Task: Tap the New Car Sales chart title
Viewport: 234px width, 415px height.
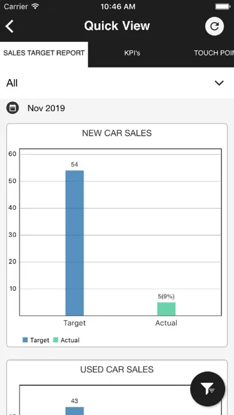Action: [117, 133]
